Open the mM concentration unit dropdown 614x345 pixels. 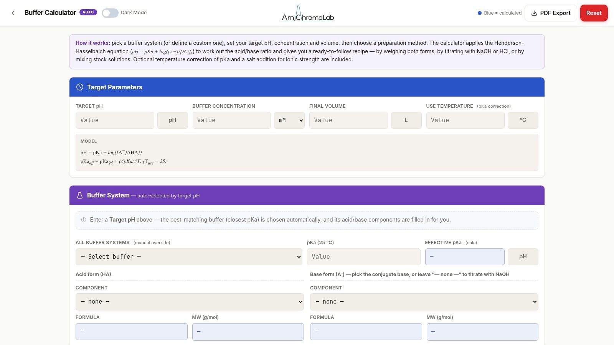tap(289, 120)
